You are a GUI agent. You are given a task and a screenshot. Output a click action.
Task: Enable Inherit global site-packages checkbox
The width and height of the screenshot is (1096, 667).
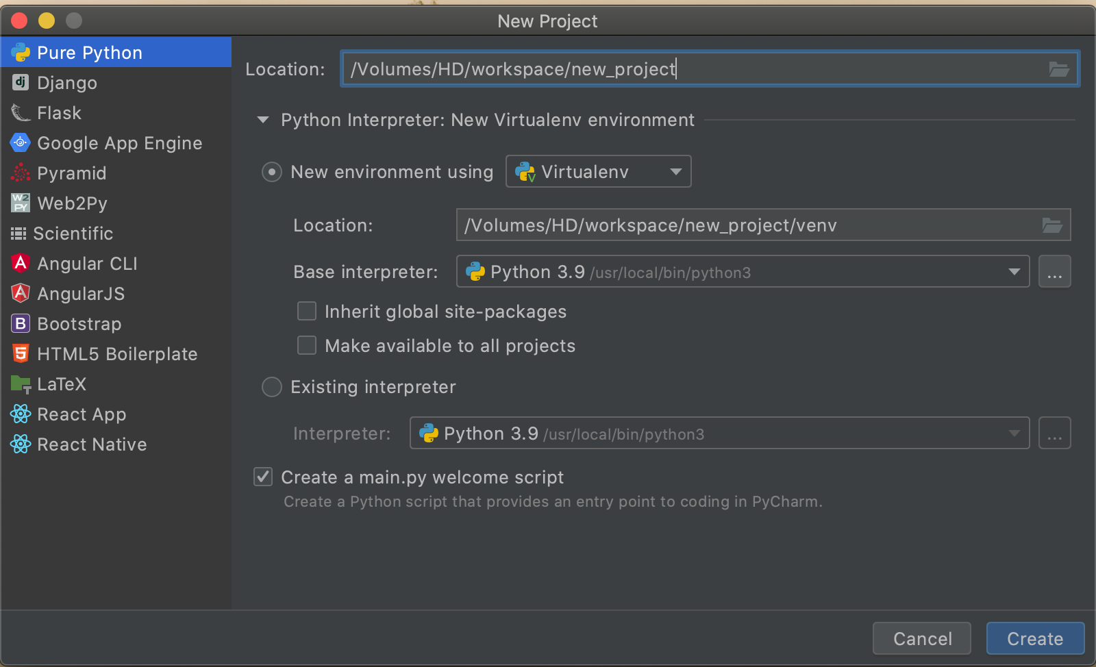tap(307, 312)
